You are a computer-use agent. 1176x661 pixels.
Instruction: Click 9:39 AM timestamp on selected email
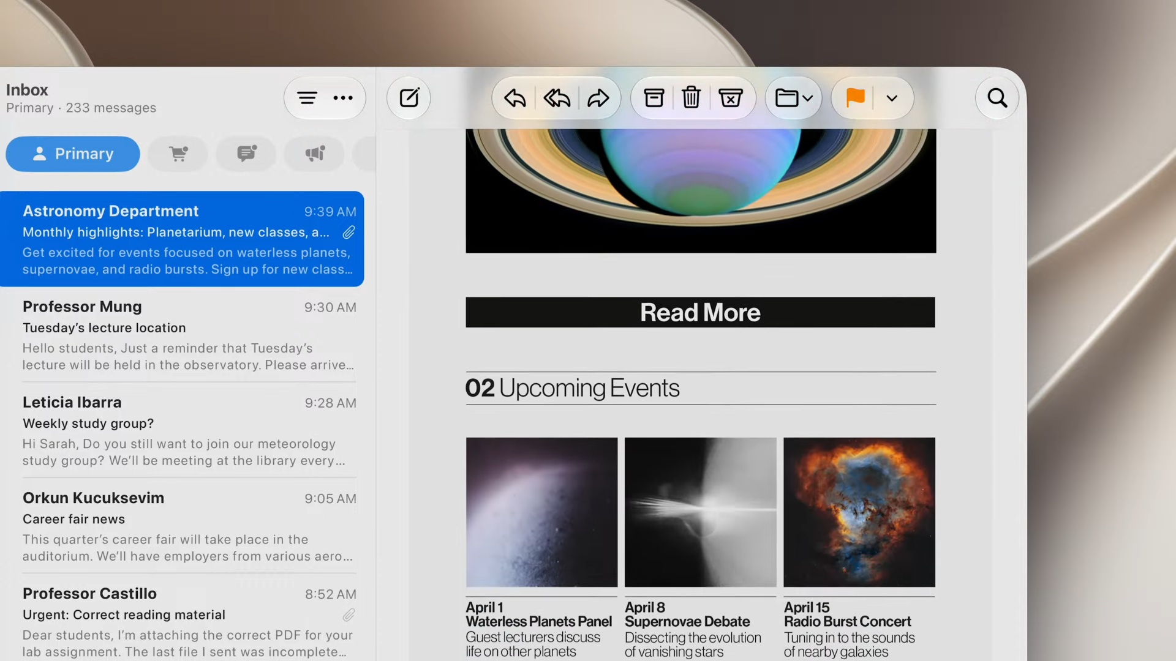[330, 212]
